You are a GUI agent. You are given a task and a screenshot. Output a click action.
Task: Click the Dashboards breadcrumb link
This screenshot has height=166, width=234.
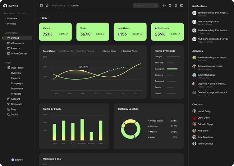59,6
